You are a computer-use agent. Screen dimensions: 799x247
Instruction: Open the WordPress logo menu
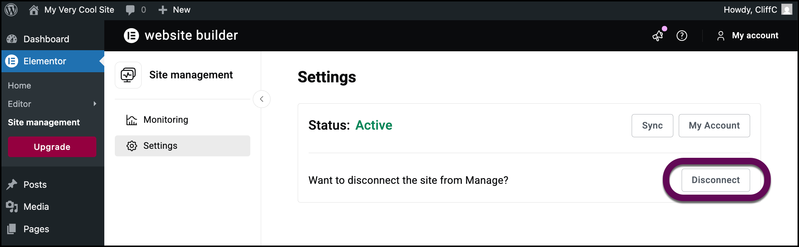[11, 9]
